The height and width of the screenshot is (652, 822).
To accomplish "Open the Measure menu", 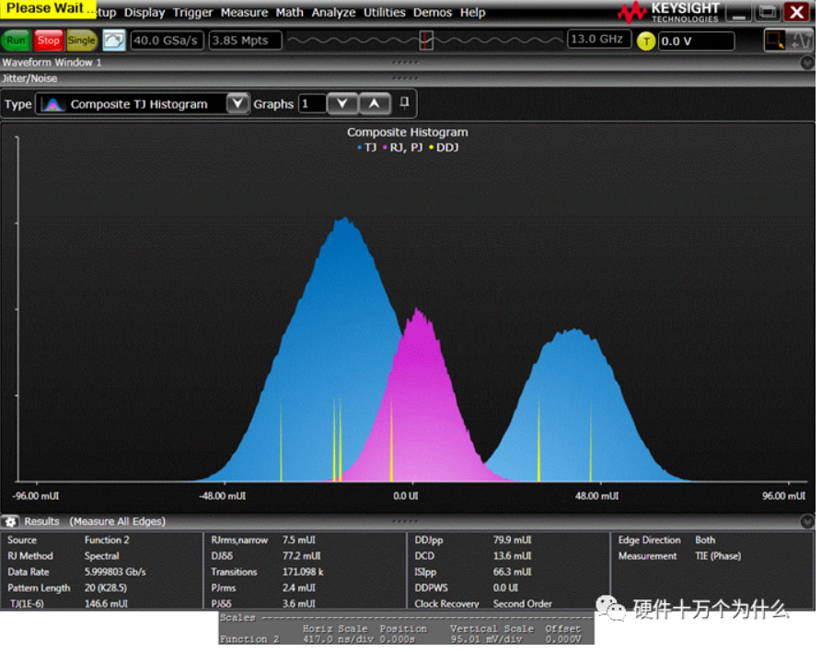I will coord(244,13).
